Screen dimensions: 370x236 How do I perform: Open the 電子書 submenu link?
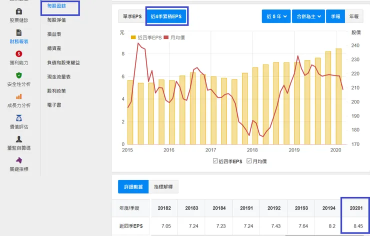pyautogui.click(x=54, y=105)
